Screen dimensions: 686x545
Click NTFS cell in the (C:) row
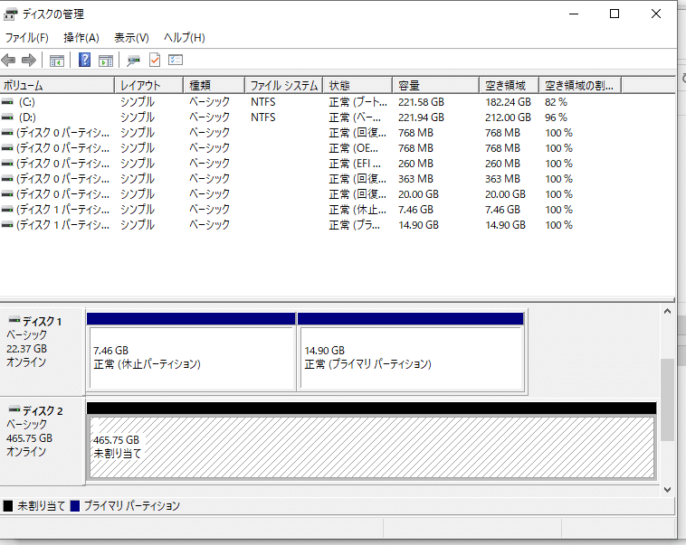click(263, 102)
